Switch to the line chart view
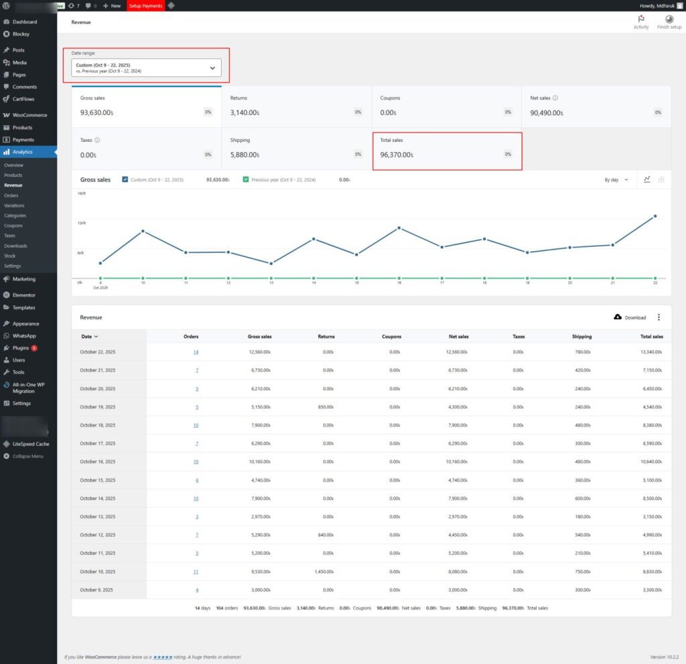The width and height of the screenshot is (686, 664). point(647,179)
